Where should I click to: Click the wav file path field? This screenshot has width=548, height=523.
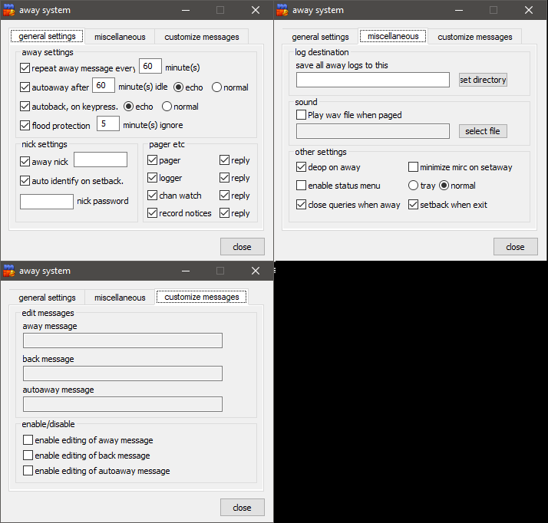coord(373,131)
